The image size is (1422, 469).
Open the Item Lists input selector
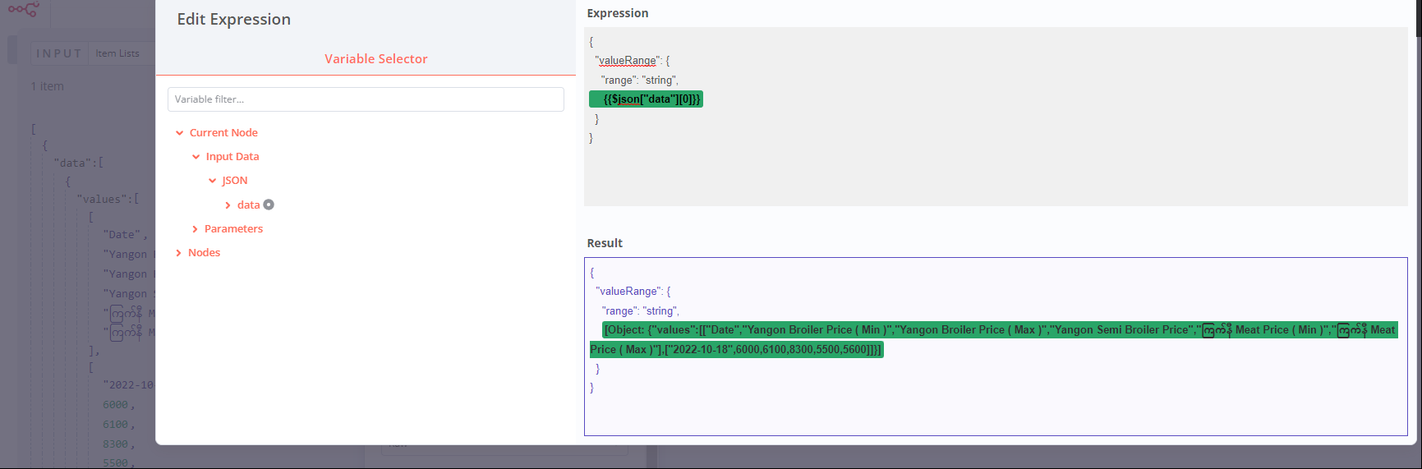(117, 53)
